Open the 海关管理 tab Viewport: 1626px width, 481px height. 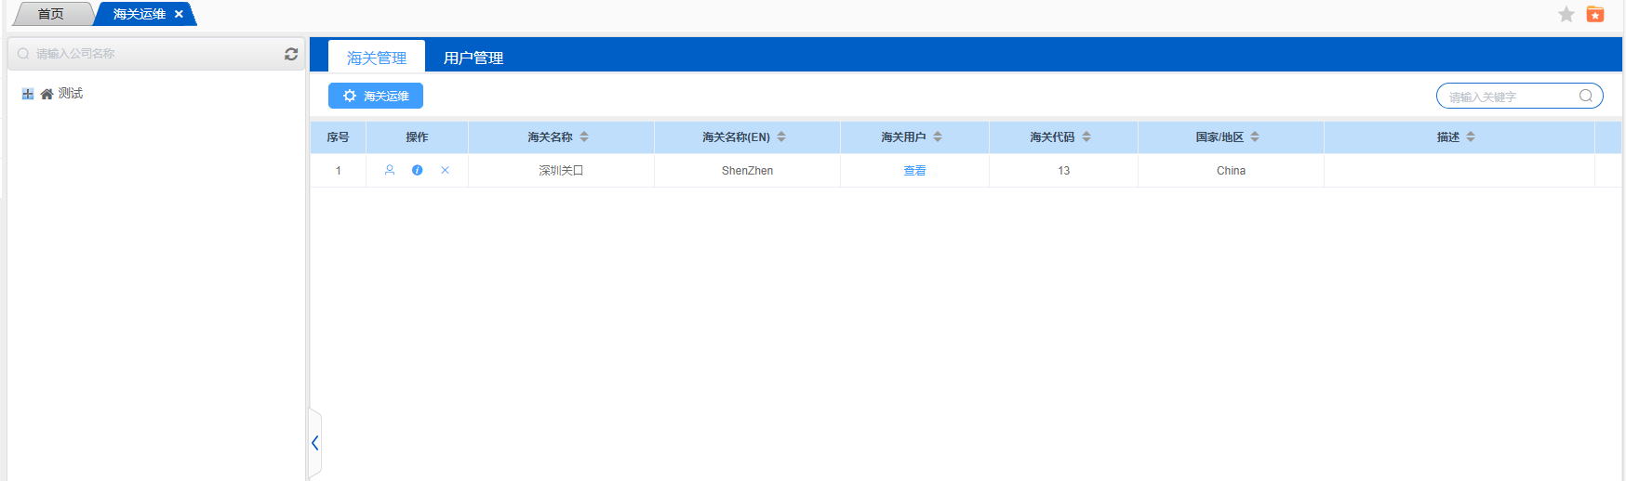click(x=377, y=57)
